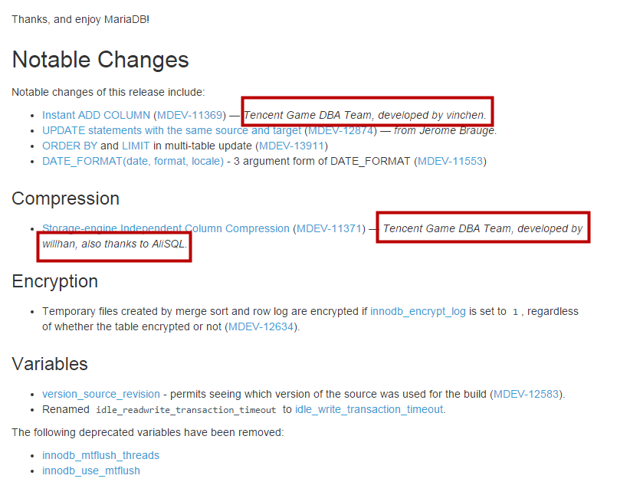The image size is (630, 482).
Task: Open the MDEV-11369 issue link
Action: (x=189, y=115)
